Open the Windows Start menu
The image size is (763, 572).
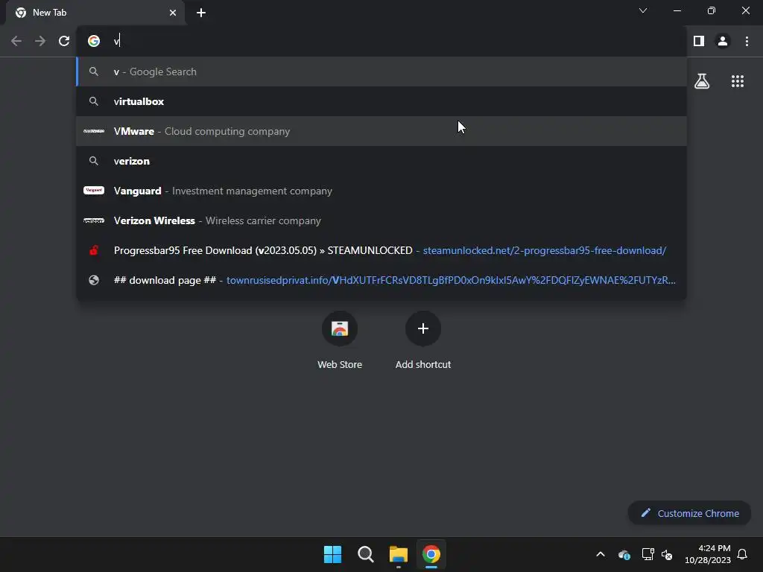(x=333, y=554)
